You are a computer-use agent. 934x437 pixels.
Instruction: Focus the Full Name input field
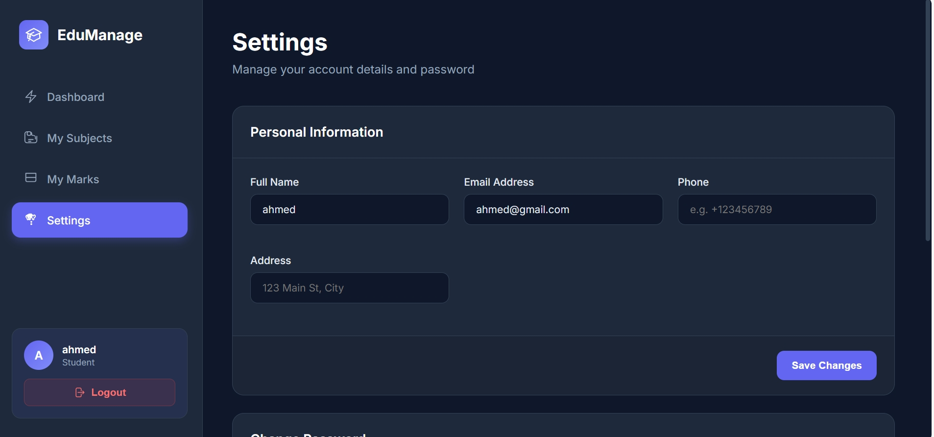pyautogui.click(x=349, y=210)
